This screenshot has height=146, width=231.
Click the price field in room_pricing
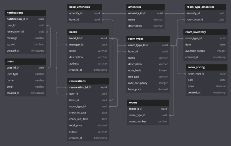coord(207,86)
